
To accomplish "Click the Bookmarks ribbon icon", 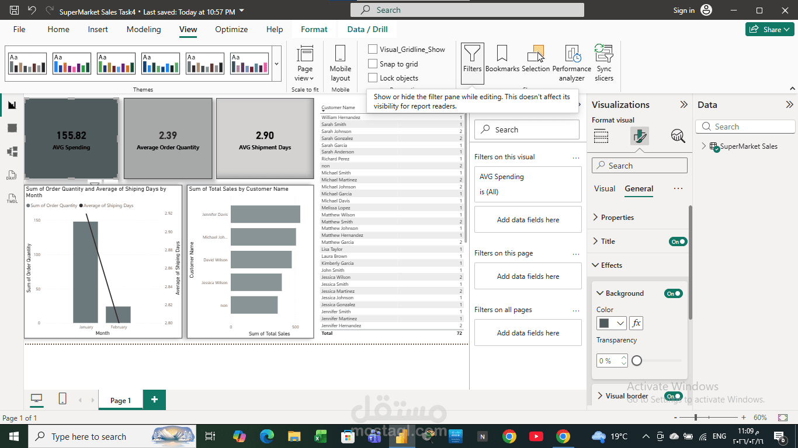I will pos(502,62).
